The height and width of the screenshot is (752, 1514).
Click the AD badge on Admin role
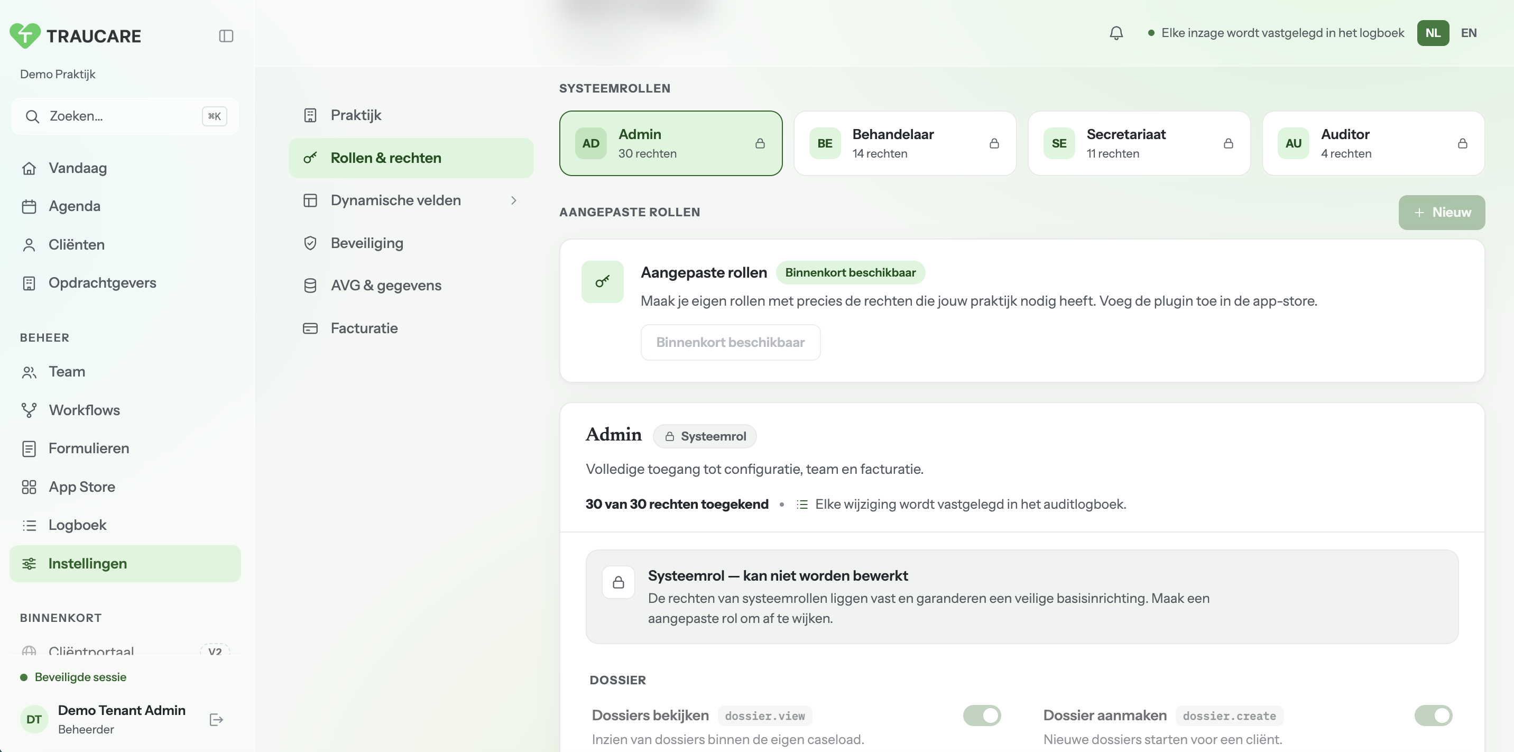click(590, 143)
